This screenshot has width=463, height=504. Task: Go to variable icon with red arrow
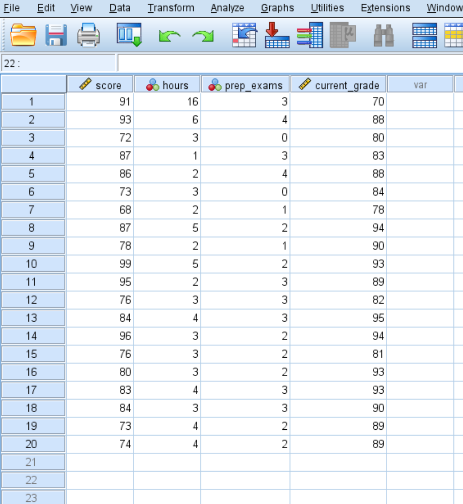tap(277, 35)
